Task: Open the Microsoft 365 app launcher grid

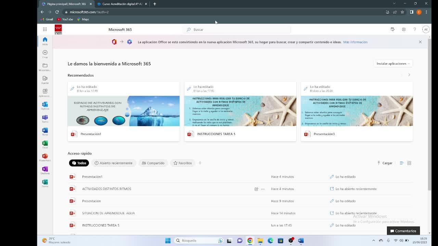Action: click(x=45, y=29)
